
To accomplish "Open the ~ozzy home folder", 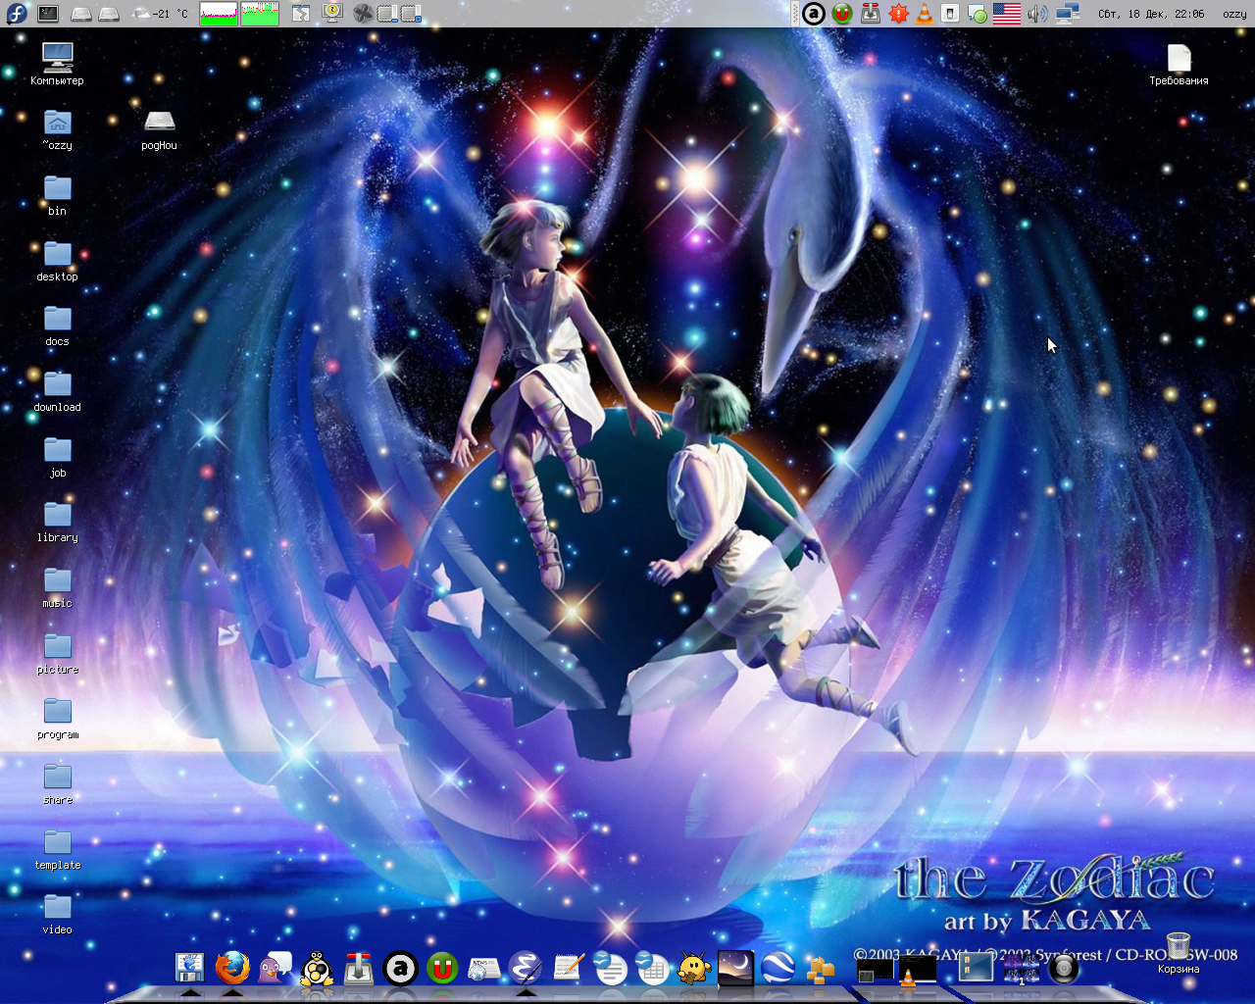I will pyautogui.click(x=57, y=130).
